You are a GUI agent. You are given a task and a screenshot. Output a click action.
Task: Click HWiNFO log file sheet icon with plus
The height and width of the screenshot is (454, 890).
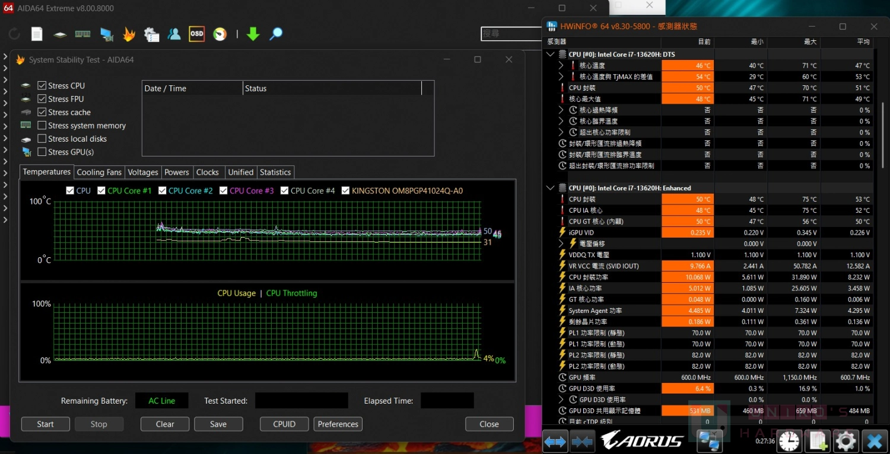818,441
